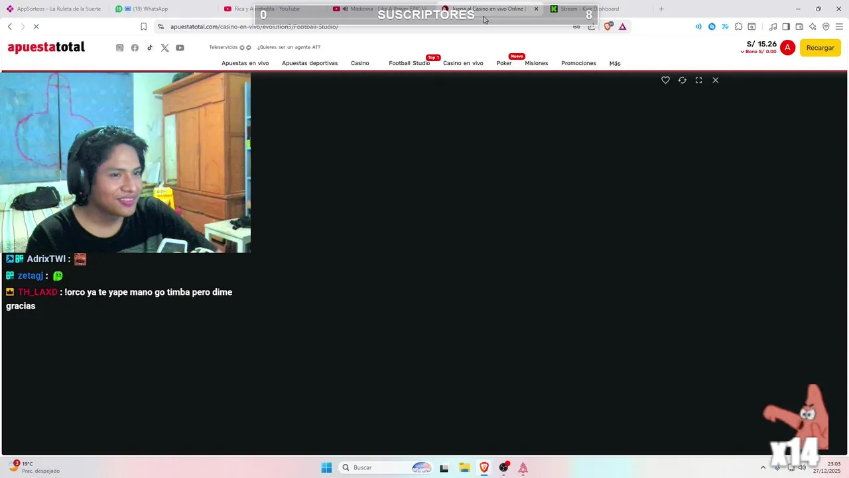Open the Apuestas en vivo menu
This screenshot has height=478, width=849.
pyautogui.click(x=245, y=63)
